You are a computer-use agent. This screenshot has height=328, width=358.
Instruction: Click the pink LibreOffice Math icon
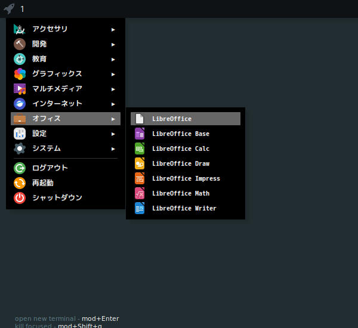(140, 193)
